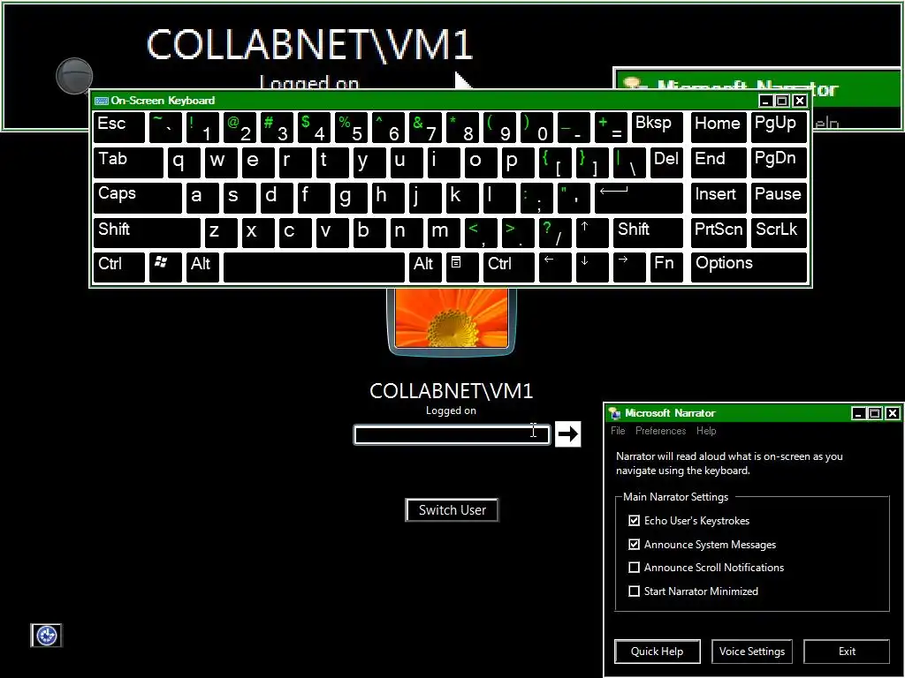Tap the plus equals key
905x678 pixels.
[610, 127]
